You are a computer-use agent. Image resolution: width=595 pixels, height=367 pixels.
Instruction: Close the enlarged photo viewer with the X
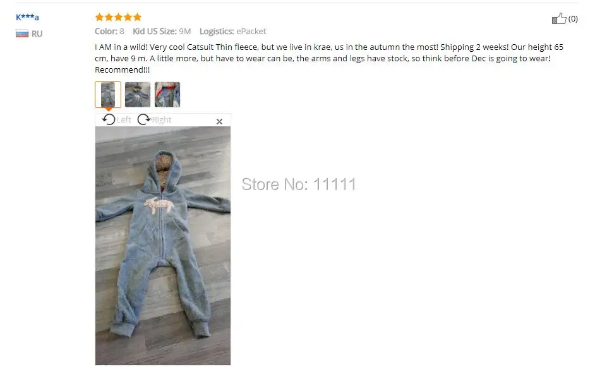(x=219, y=121)
